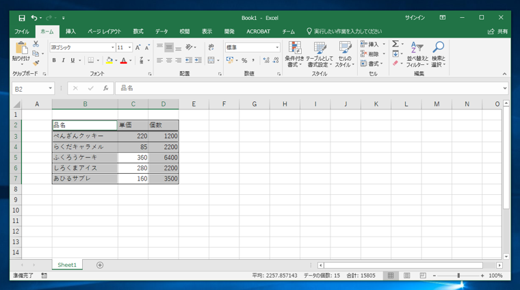520x290 pixels.
Task: Switch to the 数式 tab
Action: point(138,31)
